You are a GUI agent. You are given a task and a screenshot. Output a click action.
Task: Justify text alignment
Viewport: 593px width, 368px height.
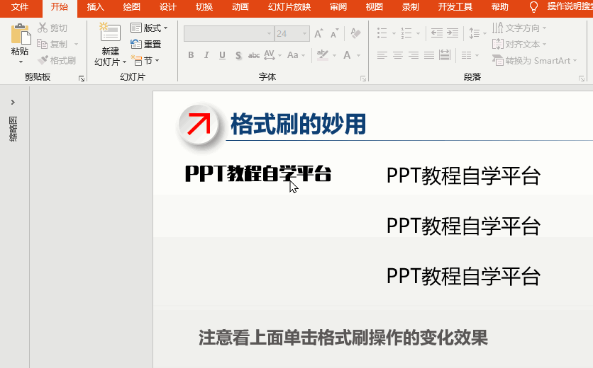pyautogui.click(x=429, y=55)
